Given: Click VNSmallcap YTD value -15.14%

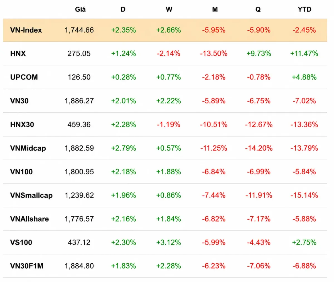Looking at the screenshot, I should pos(304,195).
